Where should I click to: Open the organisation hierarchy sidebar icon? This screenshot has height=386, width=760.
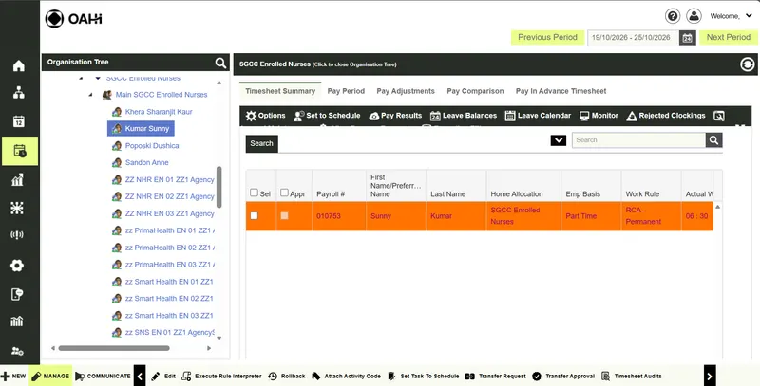[18, 93]
